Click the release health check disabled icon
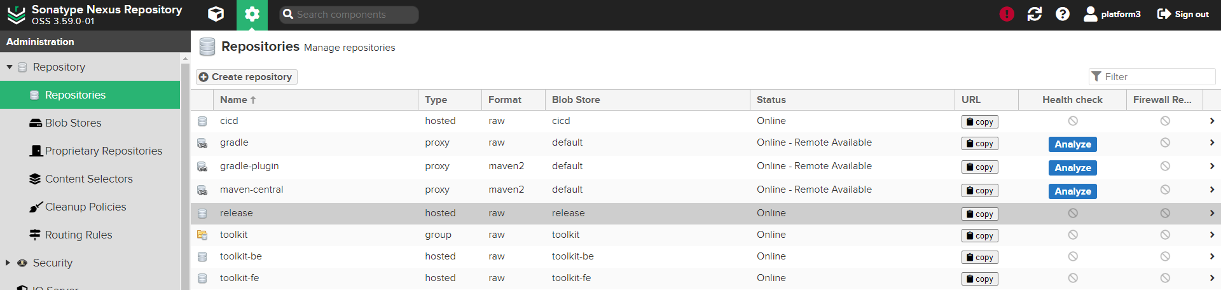 pyautogui.click(x=1073, y=213)
